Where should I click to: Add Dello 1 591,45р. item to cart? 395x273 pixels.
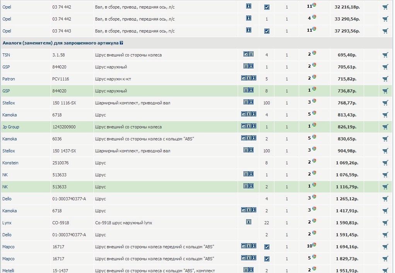coord(385,235)
